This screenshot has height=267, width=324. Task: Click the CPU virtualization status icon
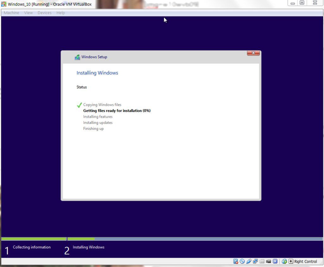coord(275,261)
